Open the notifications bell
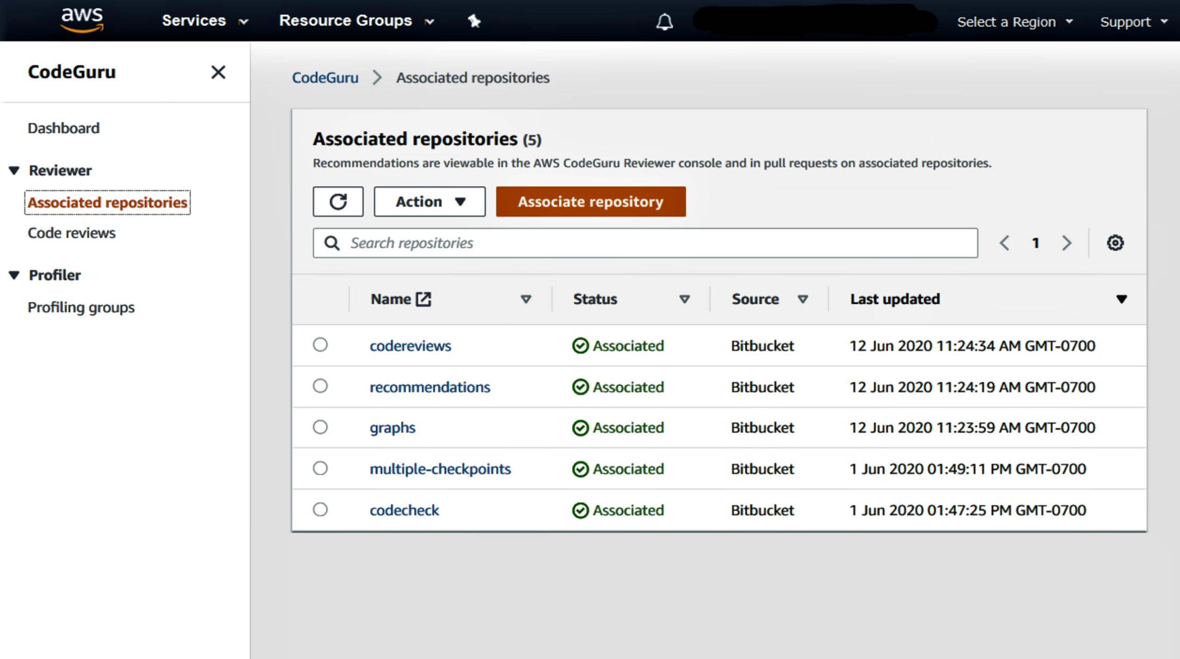 (664, 22)
